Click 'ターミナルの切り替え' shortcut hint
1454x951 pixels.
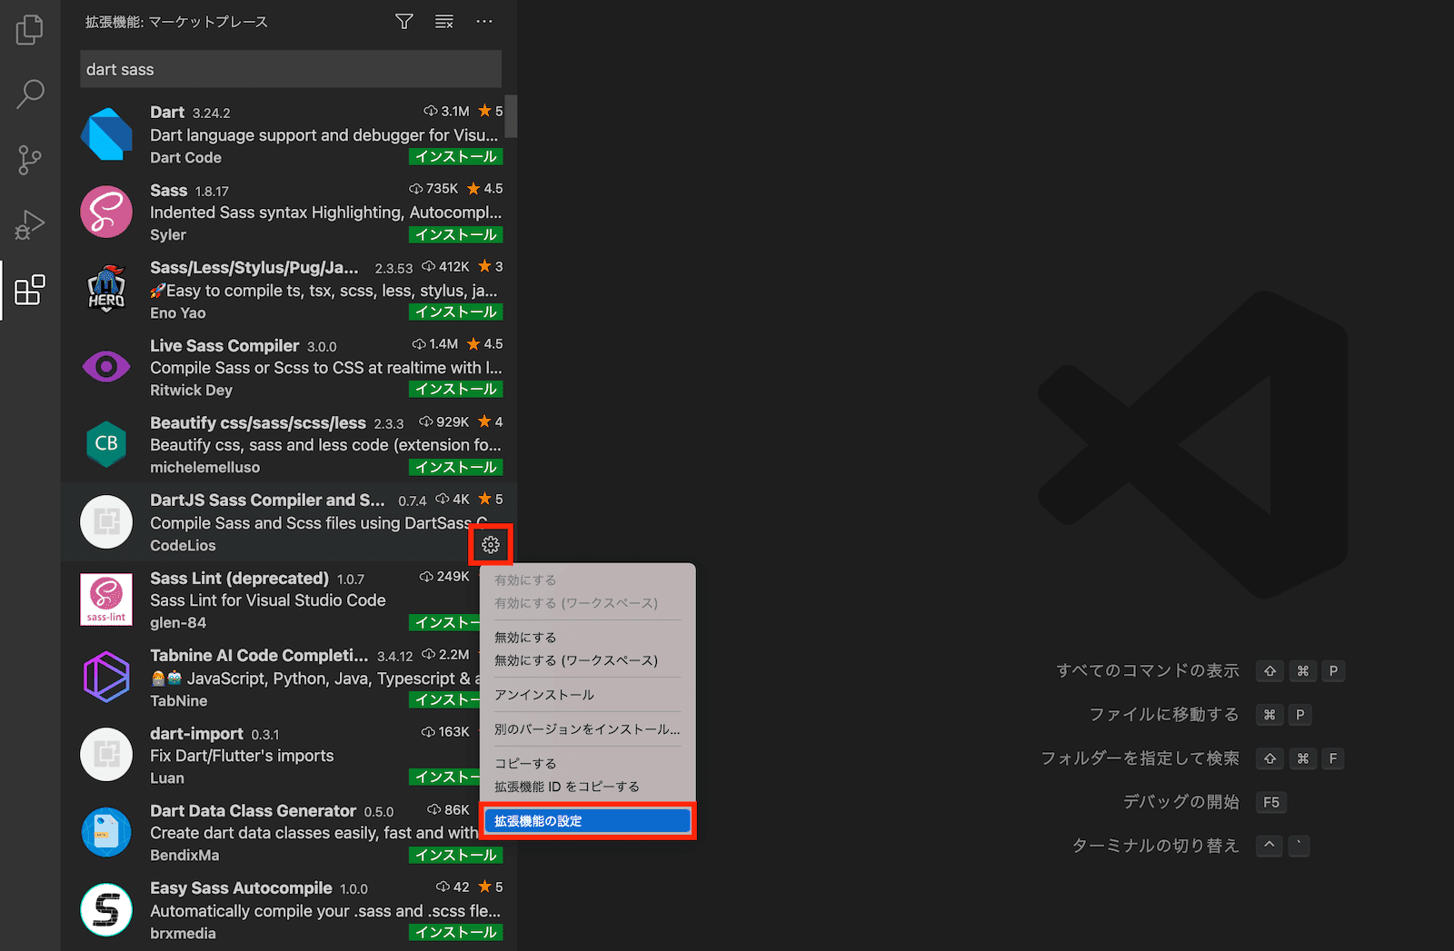[x=1156, y=845]
